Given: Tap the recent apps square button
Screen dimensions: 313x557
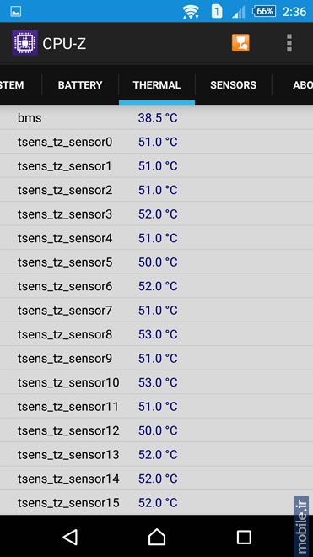Looking at the screenshot, I should click(244, 537).
